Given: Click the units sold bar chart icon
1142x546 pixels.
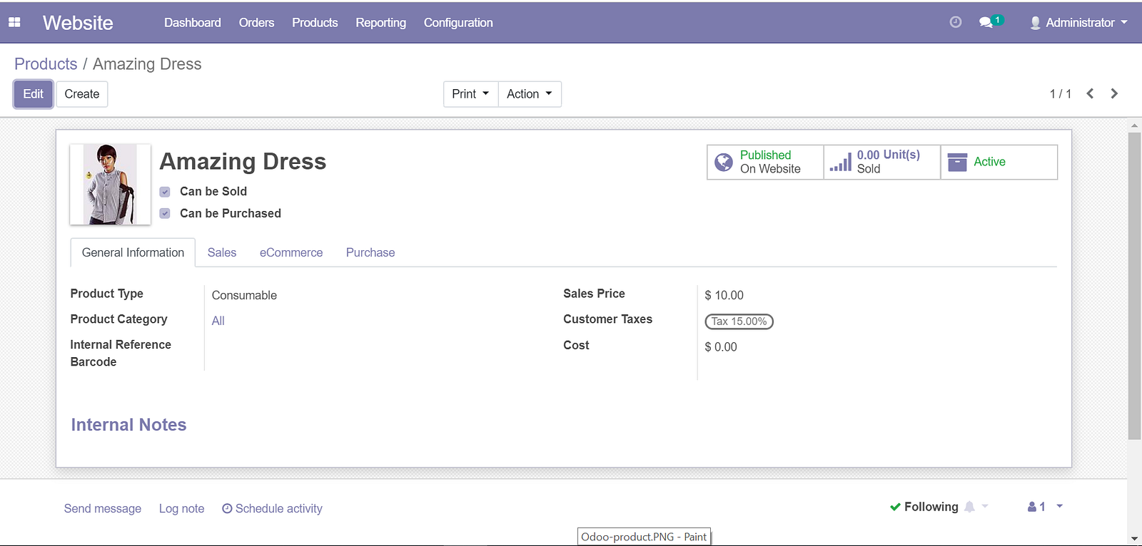Looking at the screenshot, I should [x=841, y=163].
